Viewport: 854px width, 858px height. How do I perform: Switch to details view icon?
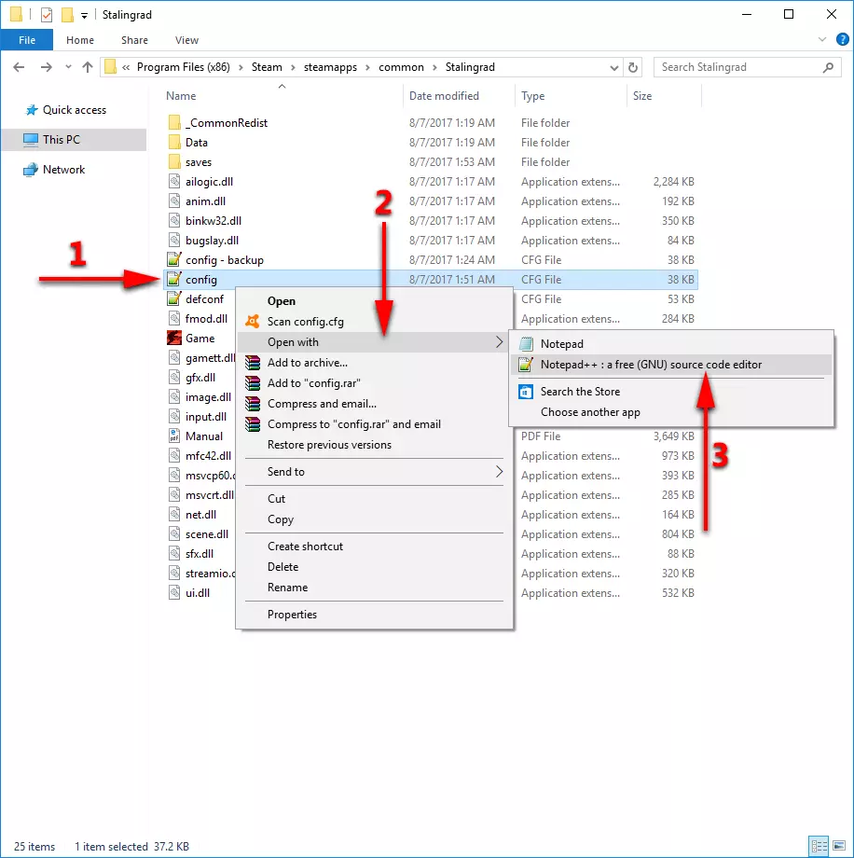[819, 846]
